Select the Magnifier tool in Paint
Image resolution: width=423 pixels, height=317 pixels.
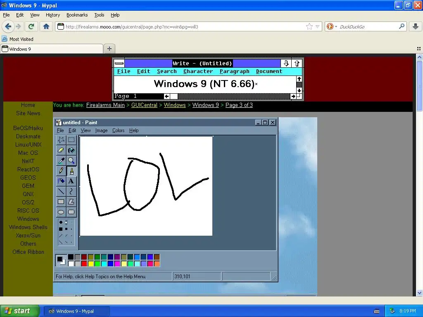(x=71, y=161)
